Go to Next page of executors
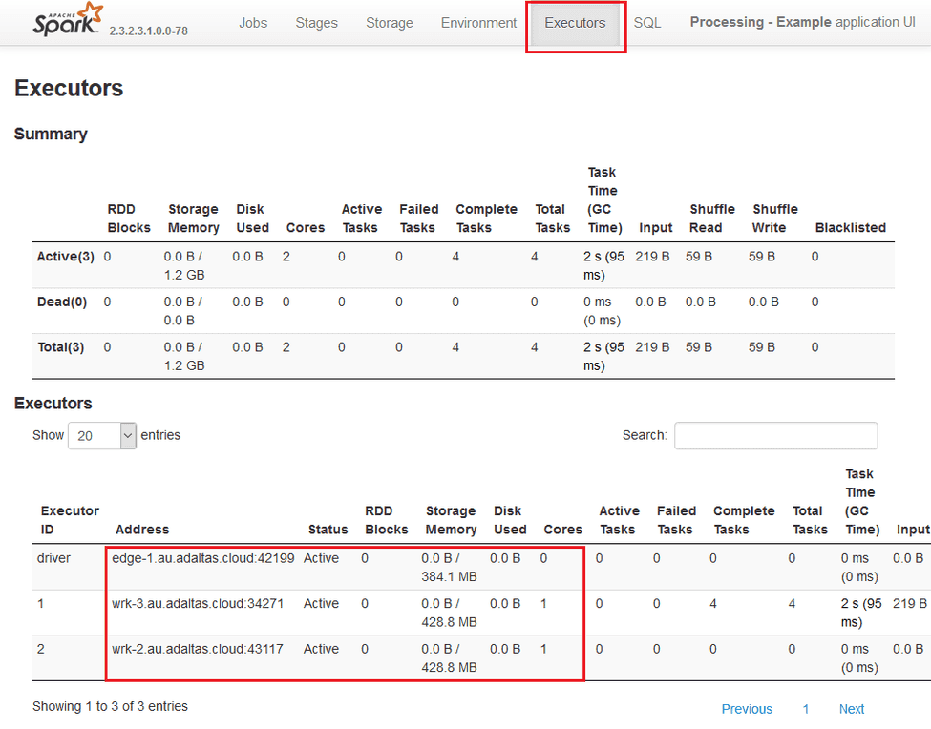 851,709
